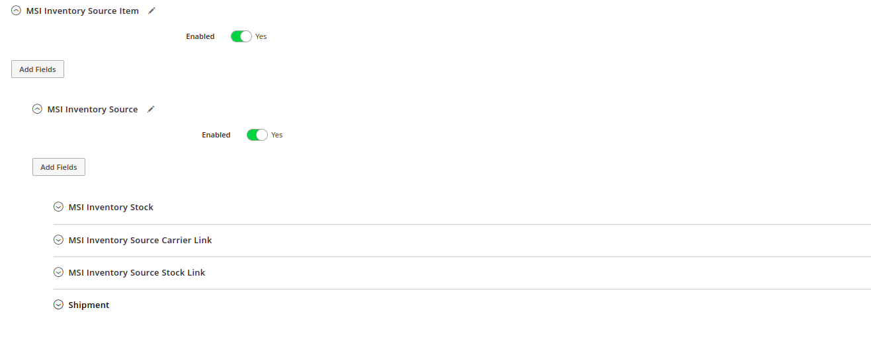Open the MSI Inventory Source Stock Link title
Screen dimensions: 871x347
point(137,272)
